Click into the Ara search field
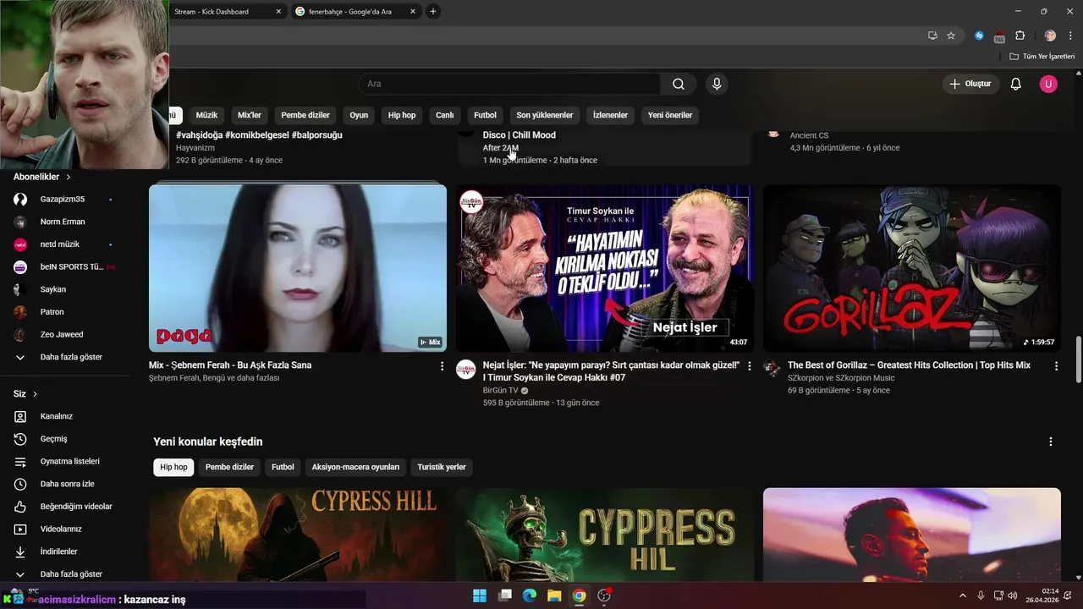Image resolution: width=1083 pixels, height=609 pixels. click(x=509, y=84)
